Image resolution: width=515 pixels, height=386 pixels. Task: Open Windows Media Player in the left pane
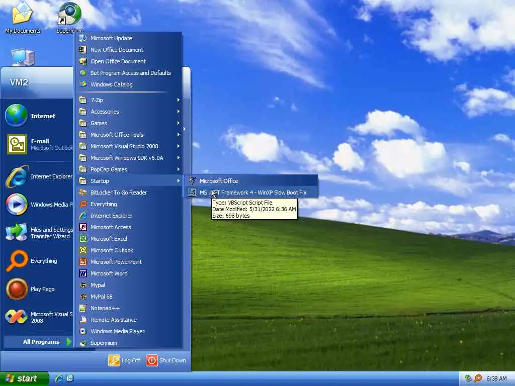(37, 205)
